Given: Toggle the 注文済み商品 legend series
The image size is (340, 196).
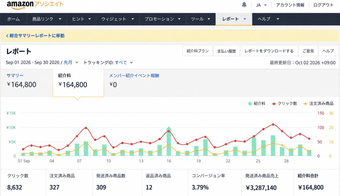Looking at the screenshot, I should (x=318, y=104).
